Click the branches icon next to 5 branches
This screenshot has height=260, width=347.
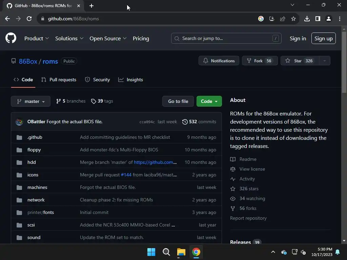[58, 101]
